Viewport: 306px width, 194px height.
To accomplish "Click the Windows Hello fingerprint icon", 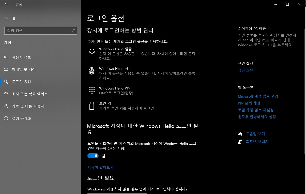I will [x=92, y=71].
